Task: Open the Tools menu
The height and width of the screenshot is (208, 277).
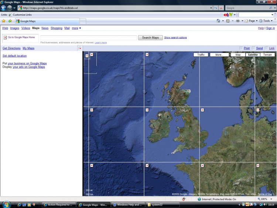Action: click(x=266, y=21)
